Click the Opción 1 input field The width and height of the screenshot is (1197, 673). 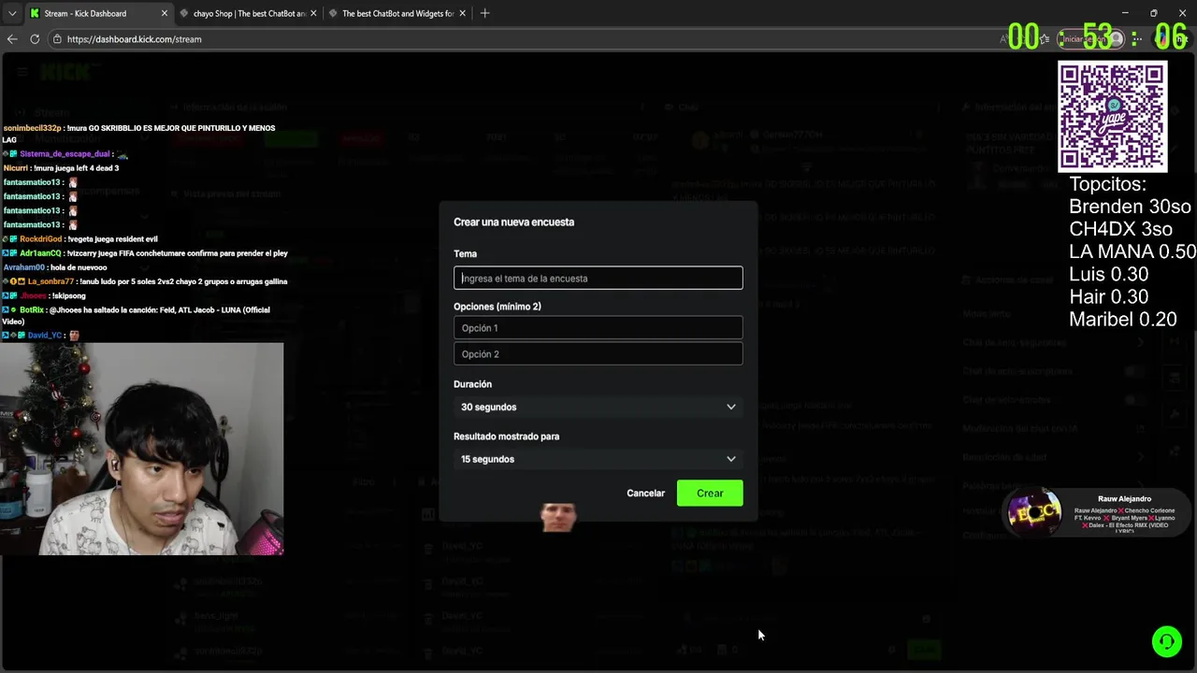coord(598,328)
